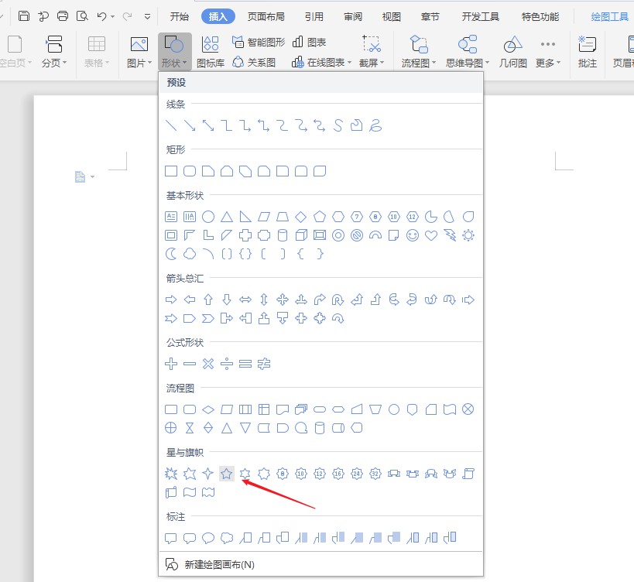Open the 在线图表 dropdown
Viewport: 634px width, 582px height.
point(349,63)
